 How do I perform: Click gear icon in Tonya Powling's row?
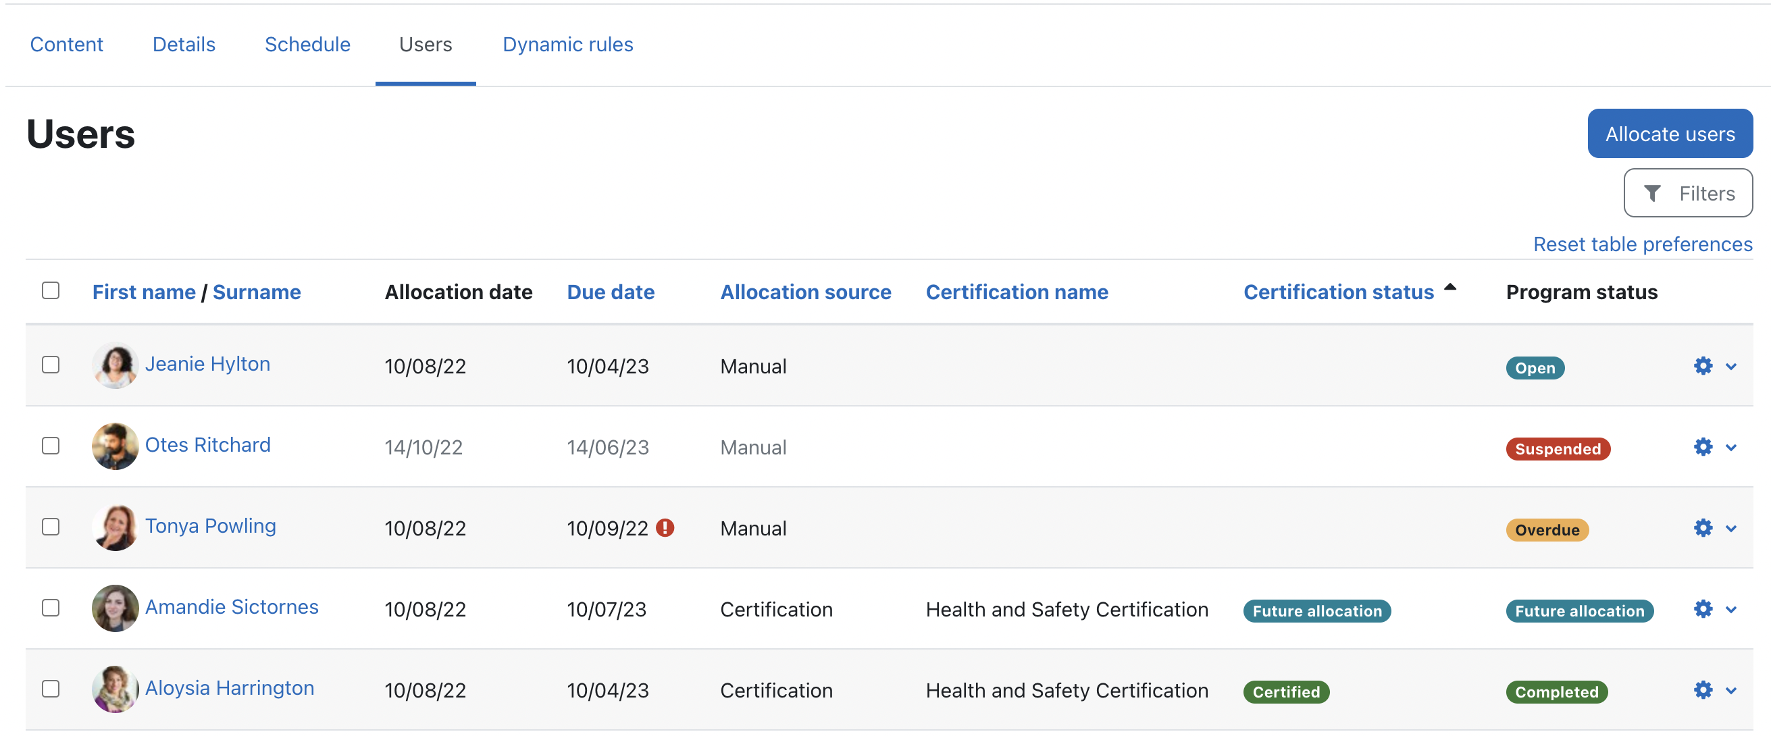[x=1702, y=528]
